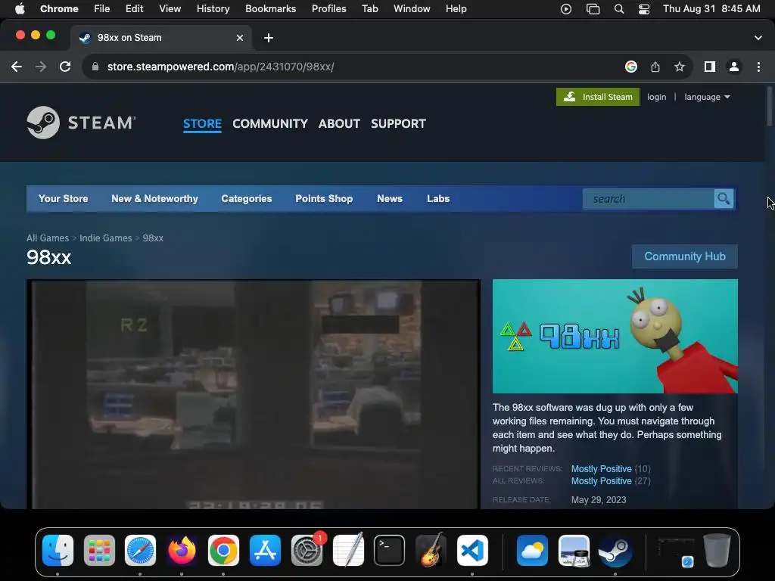Screen dimensions: 775x581
Task: Open the Bookmarks menu in the menu bar
Action: [x=271, y=9]
